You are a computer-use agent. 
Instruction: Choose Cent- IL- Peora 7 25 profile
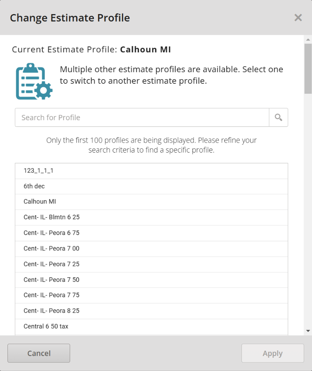pyautogui.click(x=151, y=264)
